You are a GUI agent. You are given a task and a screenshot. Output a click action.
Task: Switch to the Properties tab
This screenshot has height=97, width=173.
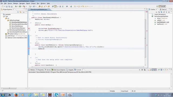[x=40, y=70]
